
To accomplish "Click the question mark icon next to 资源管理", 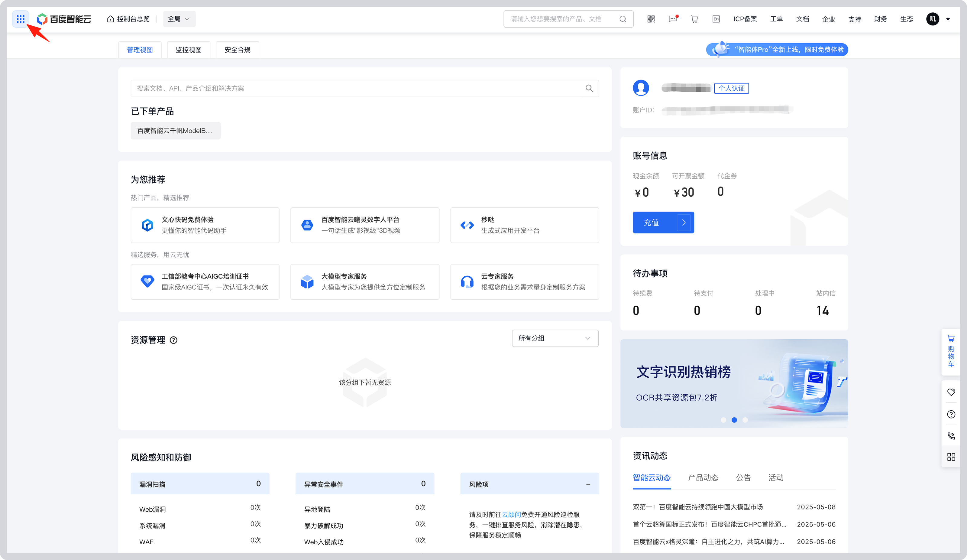I will coord(174,340).
